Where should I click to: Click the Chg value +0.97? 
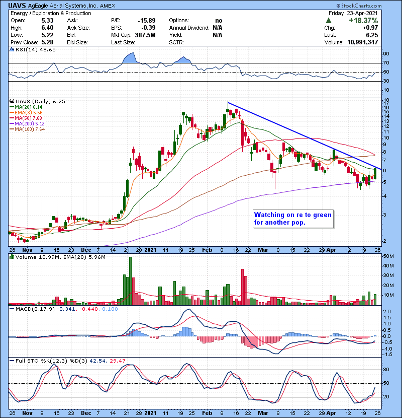[x=370, y=28]
